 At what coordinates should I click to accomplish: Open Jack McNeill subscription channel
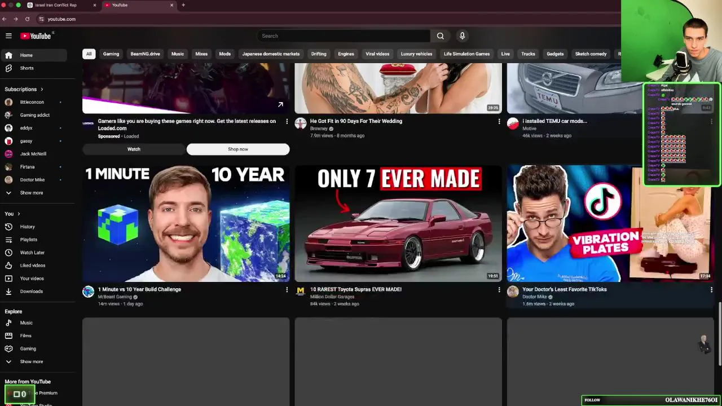coord(34,154)
